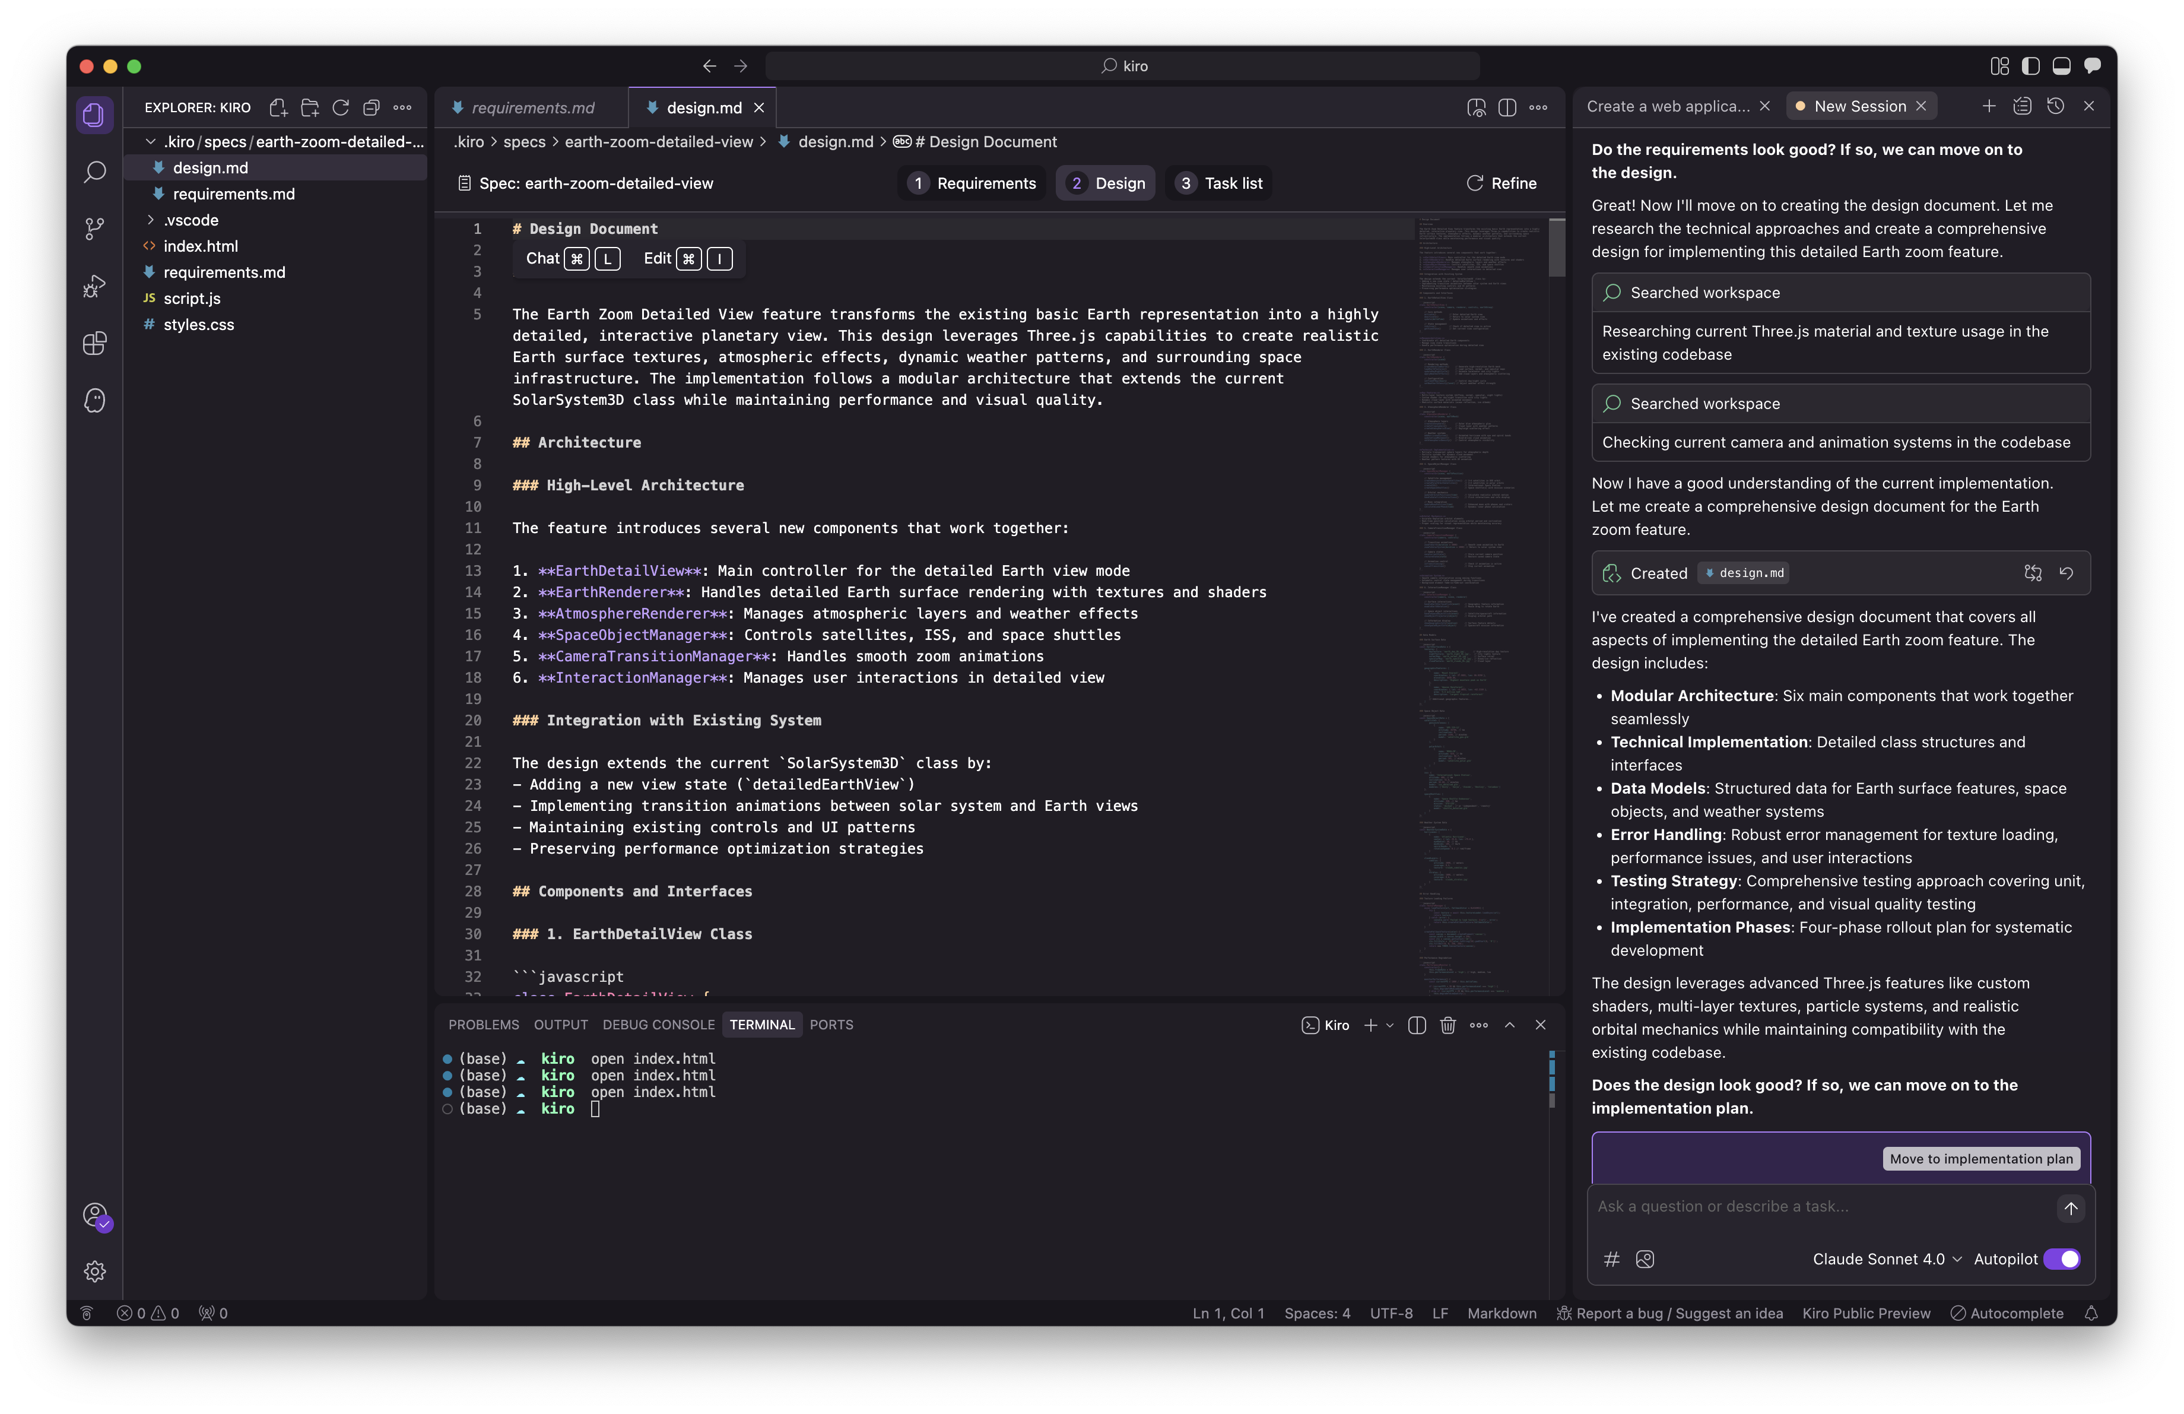The width and height of the screenshot is (2184, 1414).
Task: Click Move to implementation plan
Action: coord(1980,1158)
